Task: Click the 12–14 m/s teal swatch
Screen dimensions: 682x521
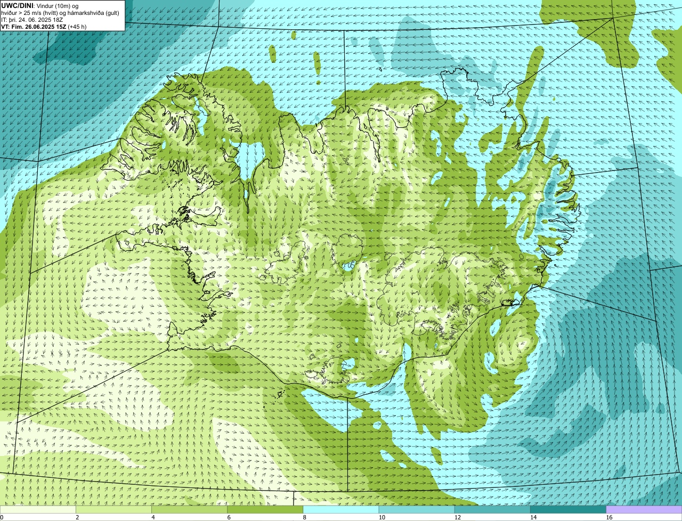Action: [x=492, y=509]
